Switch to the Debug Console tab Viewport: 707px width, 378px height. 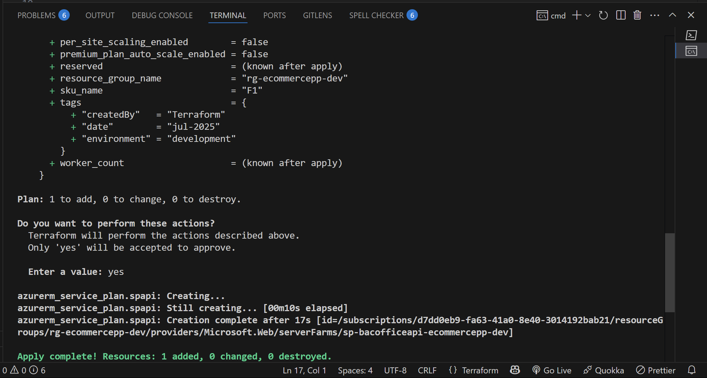pyautogui.click(x=162, y=15)
